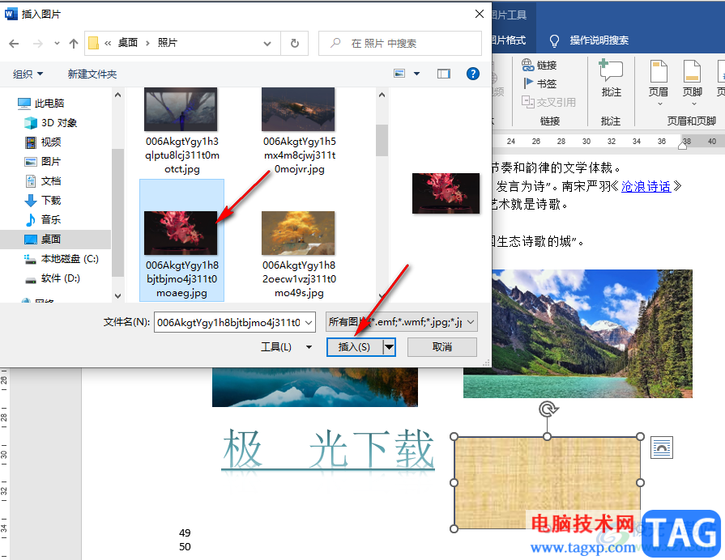
Task: Open the 插入 button dropdown arrow
Action: (x=390, y=347)
